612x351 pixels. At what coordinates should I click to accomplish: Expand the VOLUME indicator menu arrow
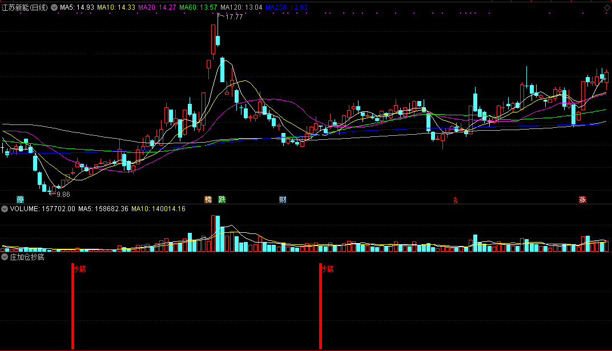[x=5, y=209]
